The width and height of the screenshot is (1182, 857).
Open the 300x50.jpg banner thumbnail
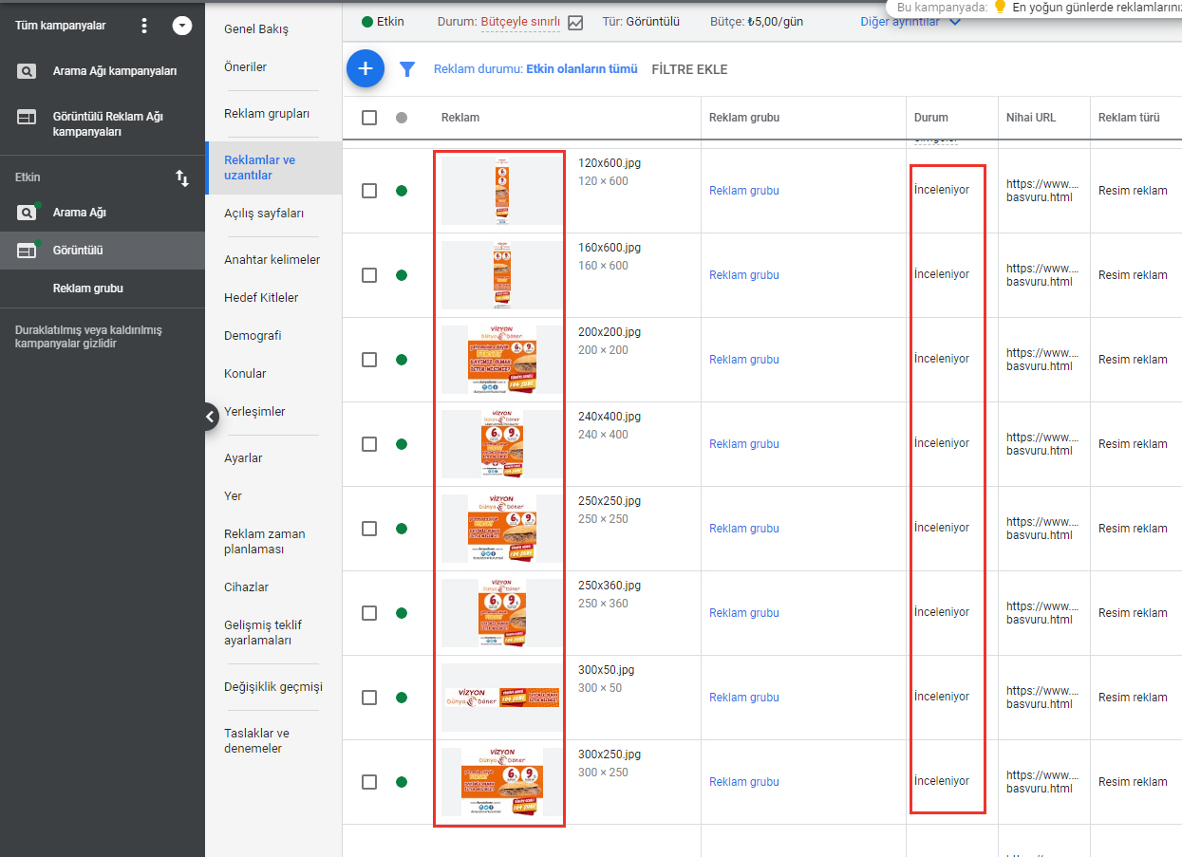pos(501,698)
